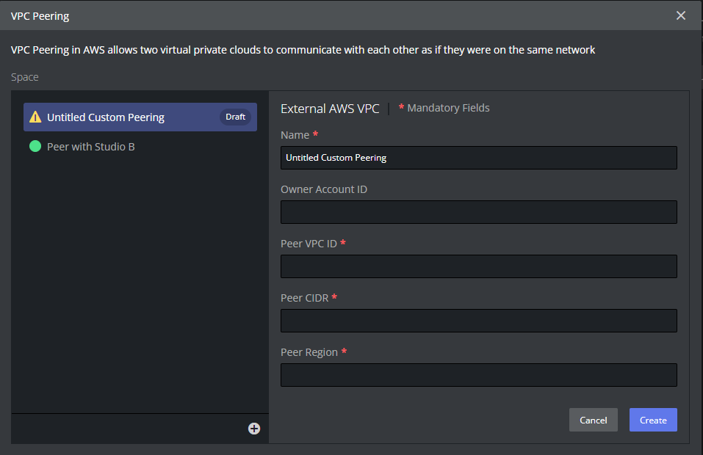Click the VPC Peering description text
This screenshot has height=455, width=703.
click(303, 50)
